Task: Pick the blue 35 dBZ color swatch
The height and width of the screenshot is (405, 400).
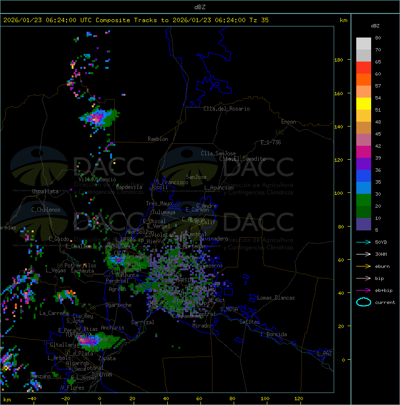Action: [363, 176]
